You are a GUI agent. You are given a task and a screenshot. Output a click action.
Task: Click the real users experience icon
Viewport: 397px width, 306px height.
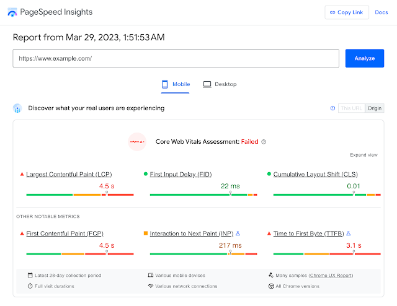pyautogui.click(x=17, y=108)
